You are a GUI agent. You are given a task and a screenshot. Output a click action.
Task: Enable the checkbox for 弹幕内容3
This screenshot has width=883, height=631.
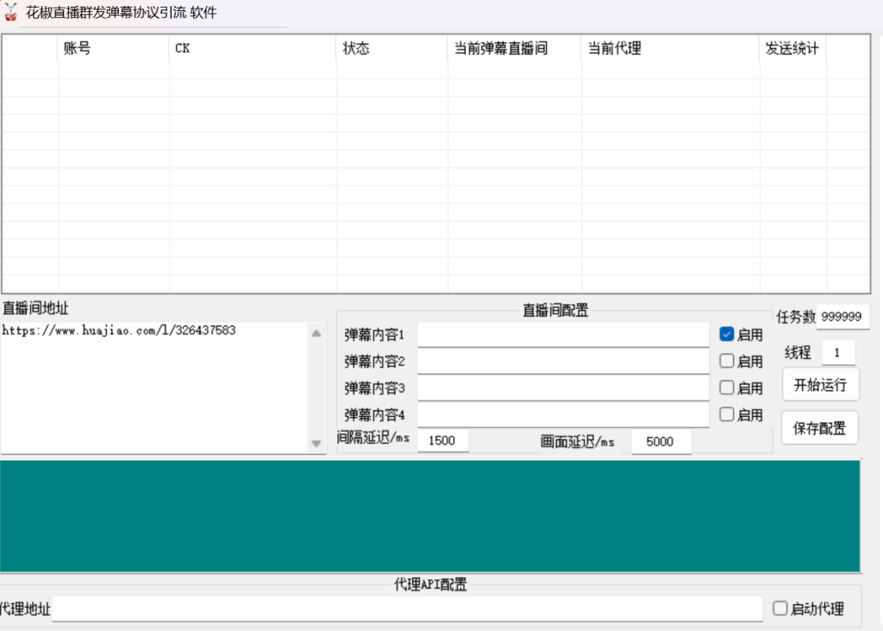point(726,388)
